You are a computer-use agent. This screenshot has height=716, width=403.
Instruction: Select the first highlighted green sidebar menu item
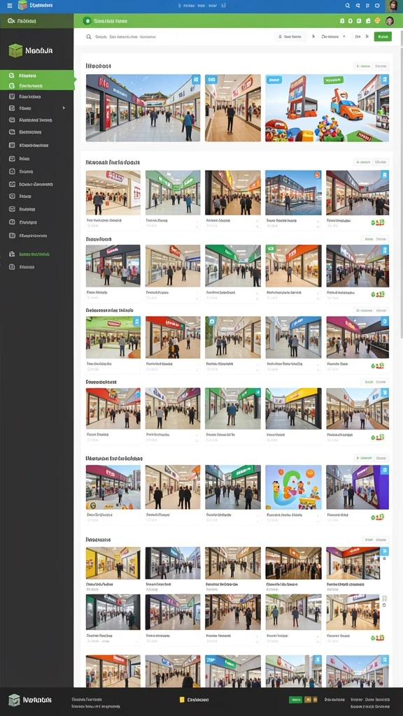pos(36,75)
